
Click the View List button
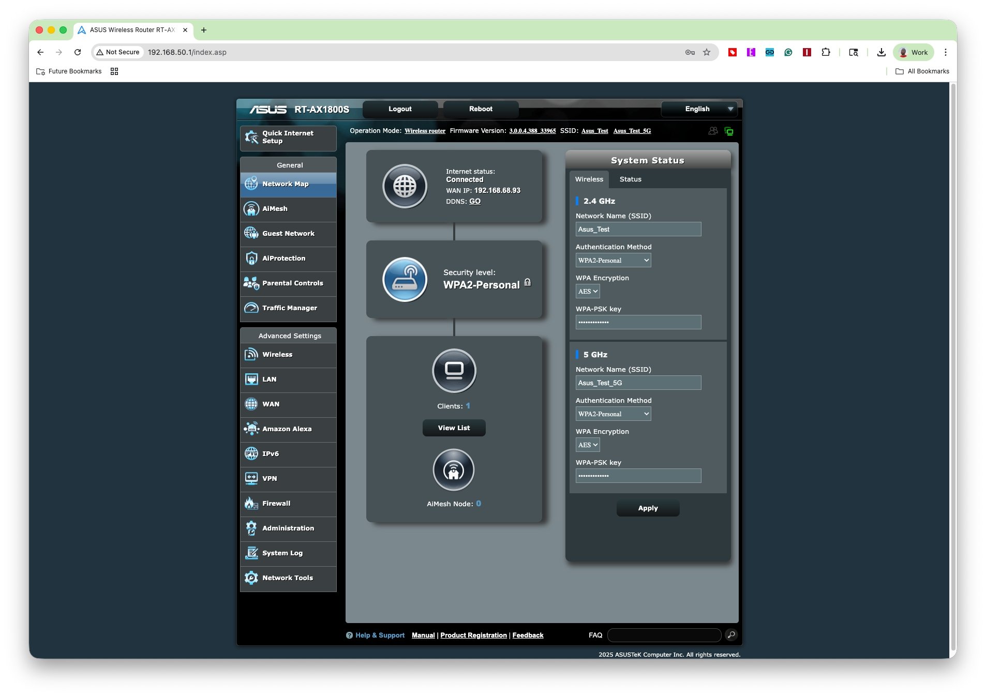click(454, 428)
